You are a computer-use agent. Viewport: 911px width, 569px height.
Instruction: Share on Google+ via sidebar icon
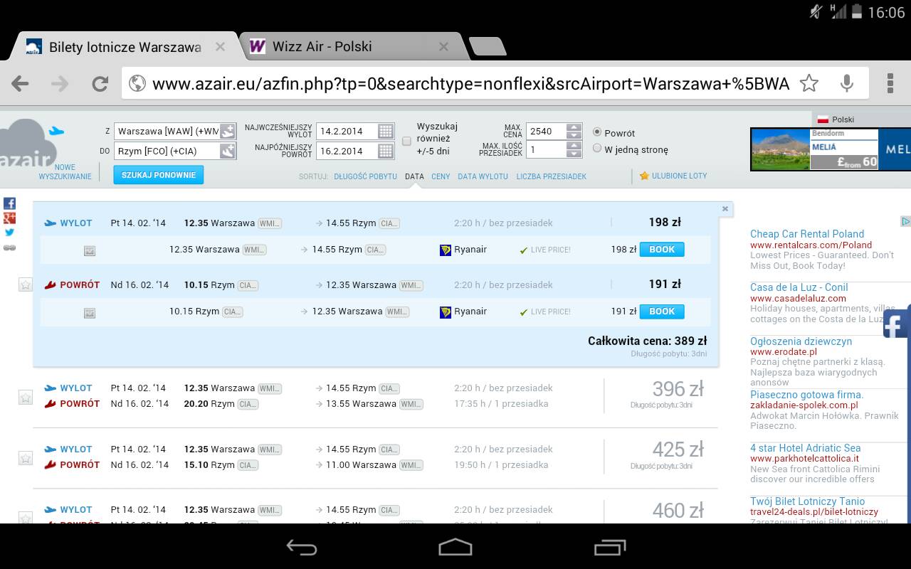[10, 218]
